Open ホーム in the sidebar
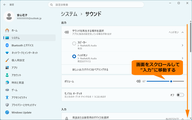Viewport: 192px width, 120px height. [x=30, y=30]
